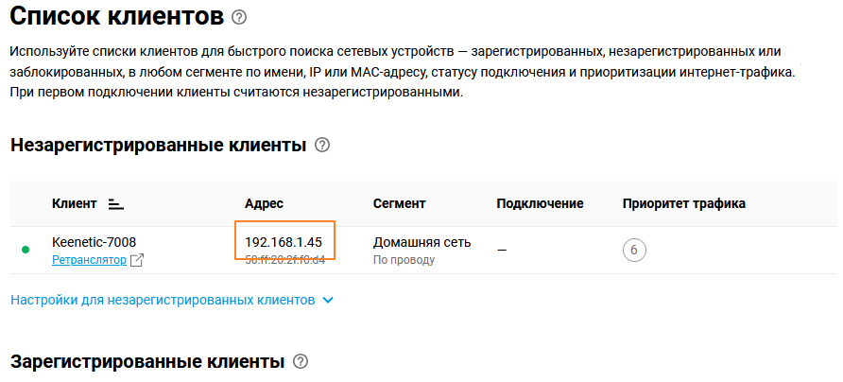Click the Сегмент column header
843x382 pixels.
(399, 203)
